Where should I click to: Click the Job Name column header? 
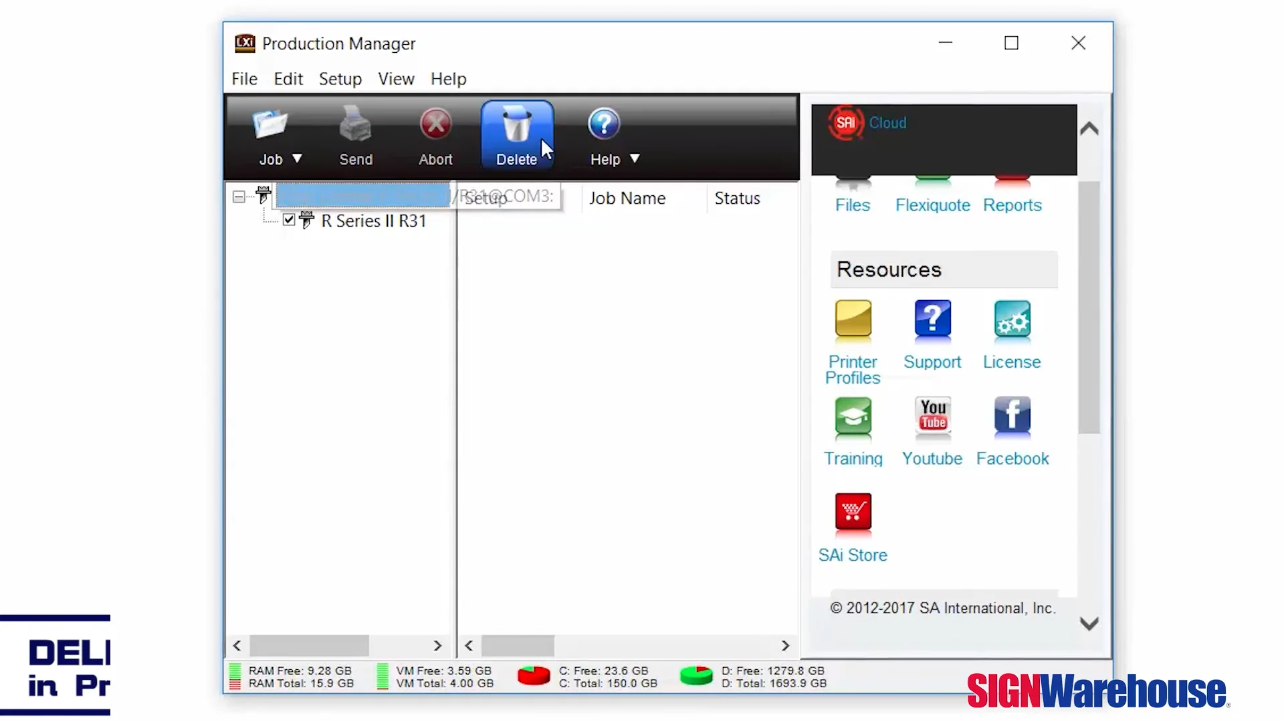(627, 199)
